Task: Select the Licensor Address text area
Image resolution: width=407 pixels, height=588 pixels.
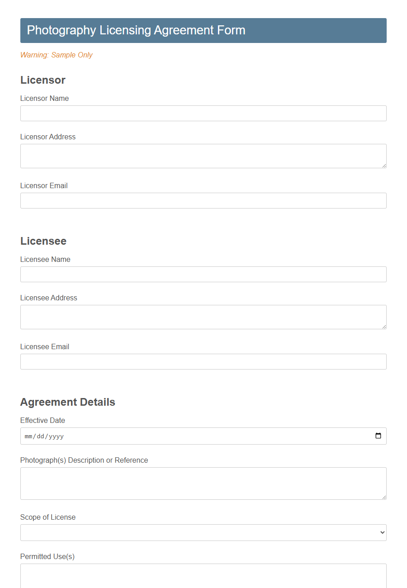Action: click(203, 156)
